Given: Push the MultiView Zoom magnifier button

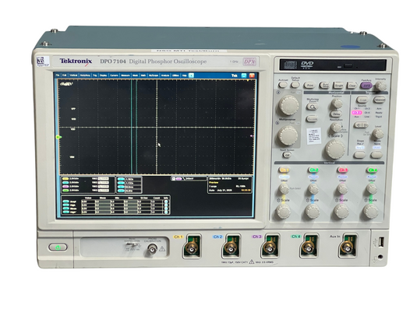Looking at the screenshot, I should click(x=312, y=107).
